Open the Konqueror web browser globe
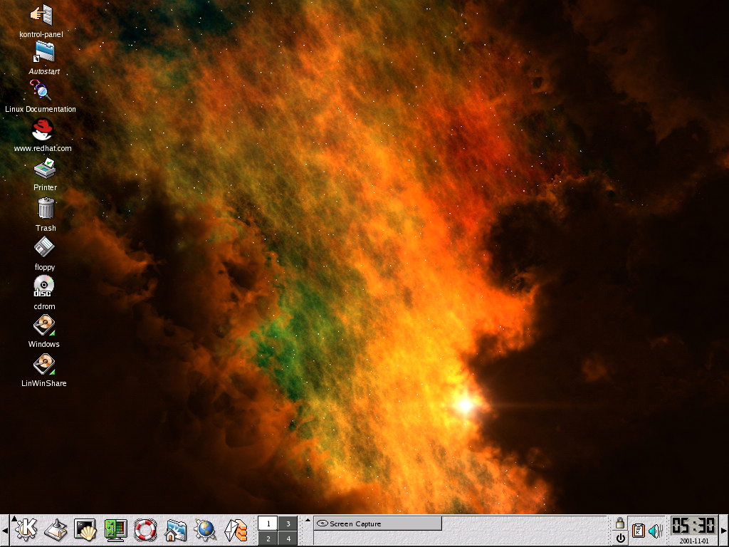729x547 pixels. point(204,530)
